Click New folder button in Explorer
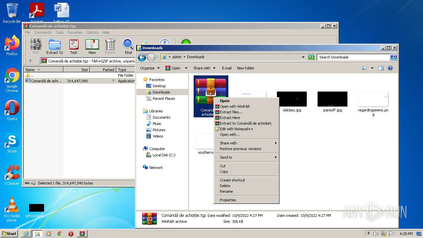Screen dimensions: 423x238 click(246, 68)
